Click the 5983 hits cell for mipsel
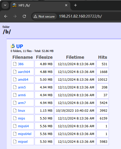Screen dimensions: 121x149 click(103, 142)
